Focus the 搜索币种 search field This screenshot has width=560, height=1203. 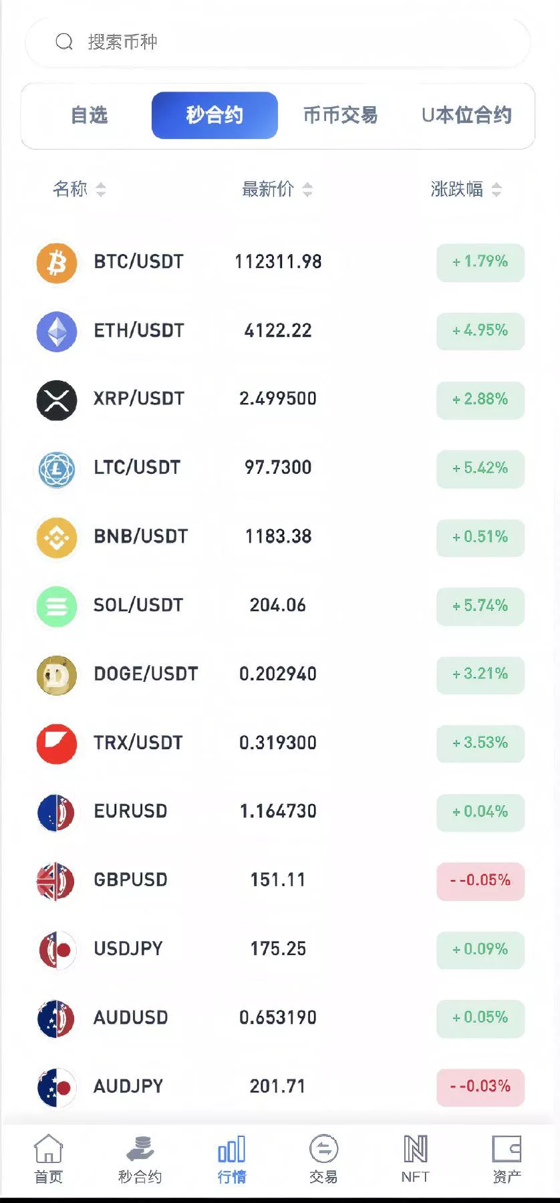pos(294,42)
